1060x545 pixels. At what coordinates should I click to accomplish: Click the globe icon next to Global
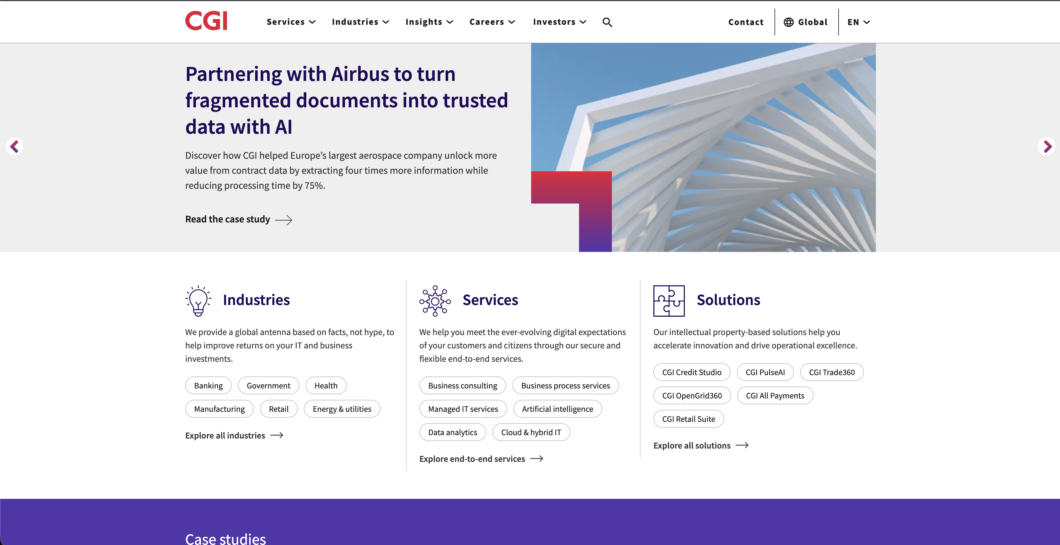coord(788,22)
